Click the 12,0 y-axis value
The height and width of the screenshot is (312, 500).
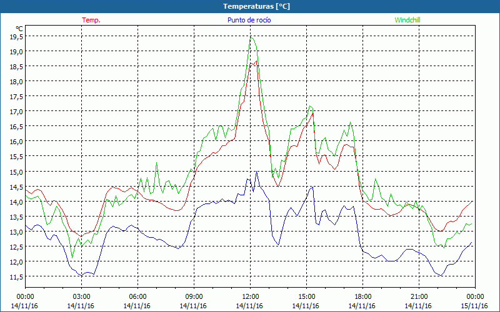(x=16, y=261)
